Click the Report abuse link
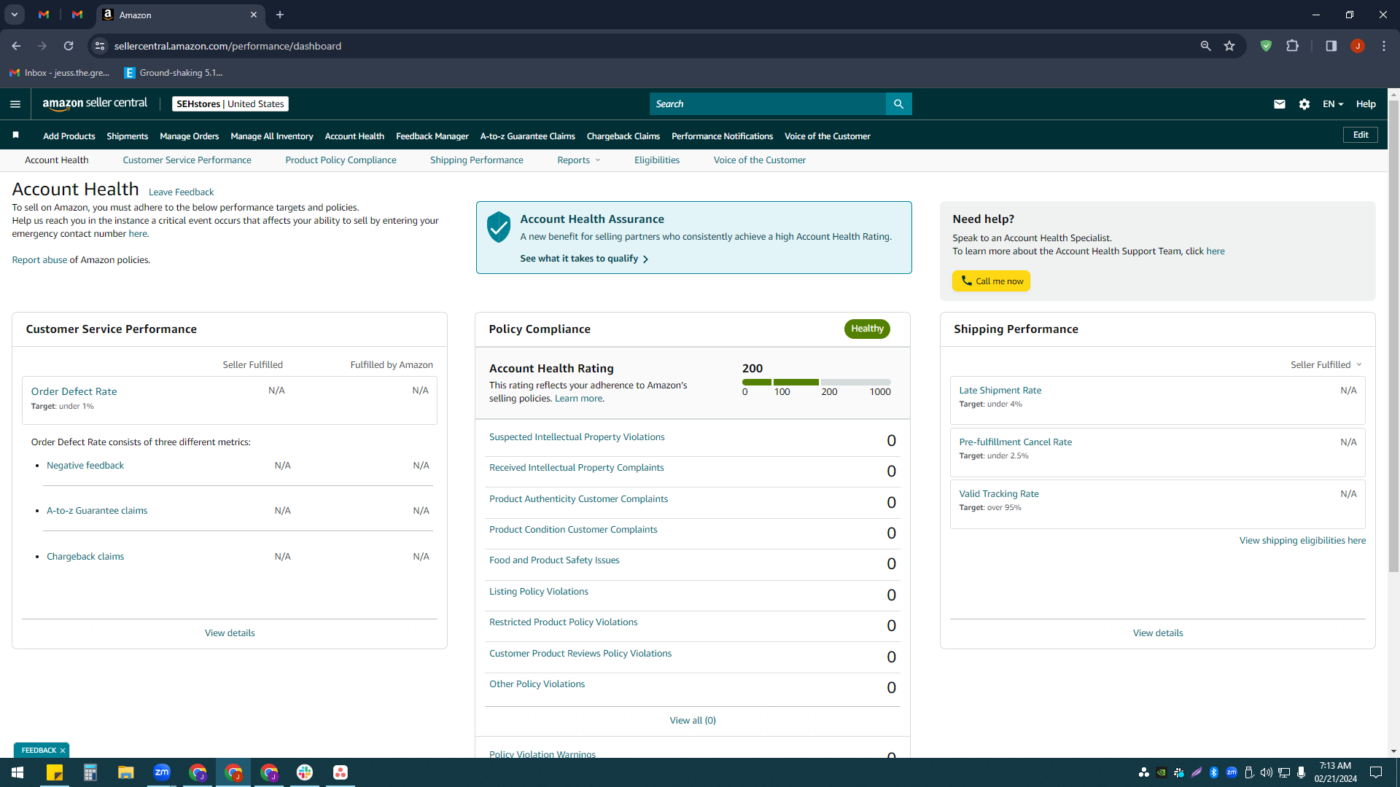Image resolution: width=1400 pixels, height=787 pixels. point(39,260)
